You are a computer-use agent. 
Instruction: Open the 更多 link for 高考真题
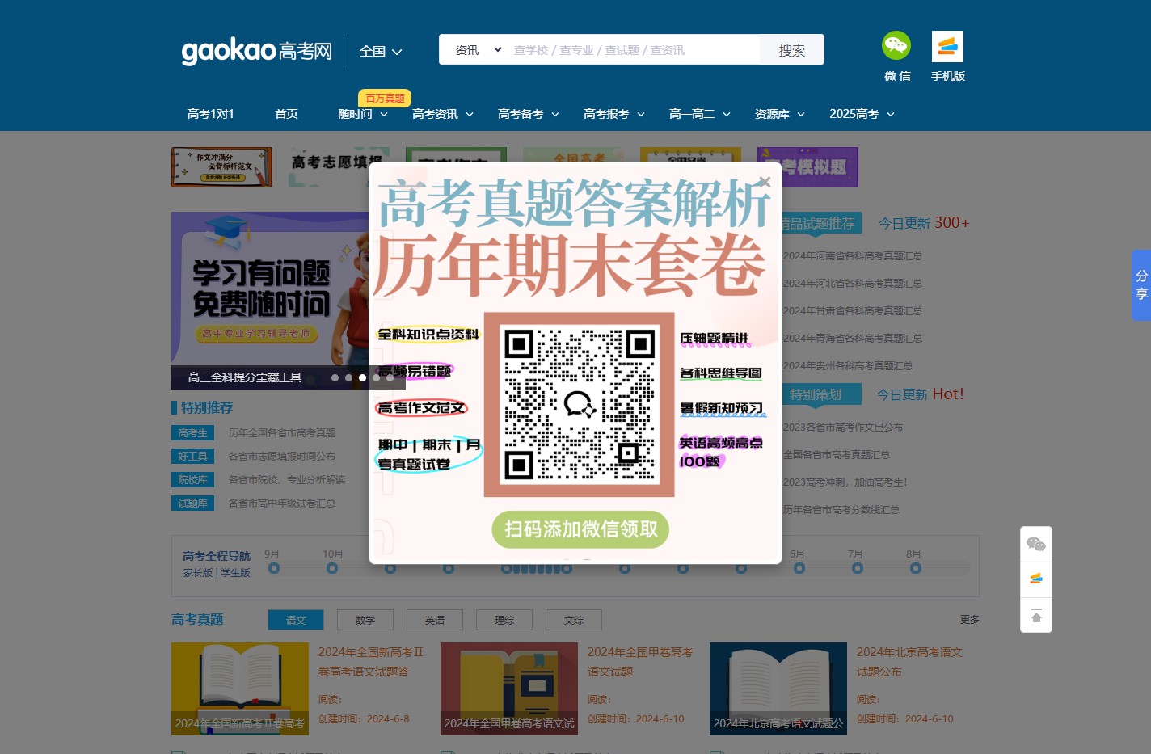970,620
